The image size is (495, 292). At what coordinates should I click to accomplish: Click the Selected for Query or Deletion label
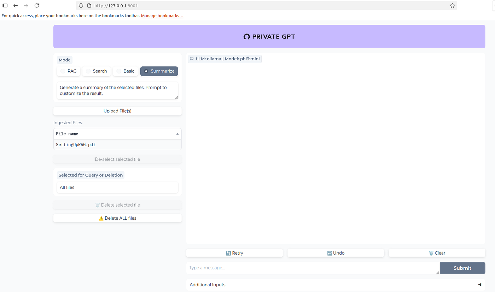[x=91, y=175]
